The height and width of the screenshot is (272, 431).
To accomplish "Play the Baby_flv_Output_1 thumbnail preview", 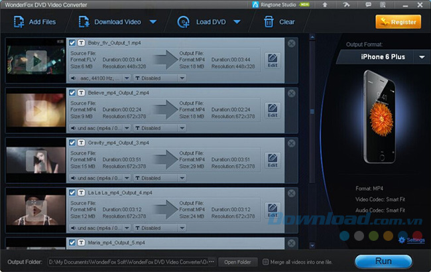I will 36,61.
